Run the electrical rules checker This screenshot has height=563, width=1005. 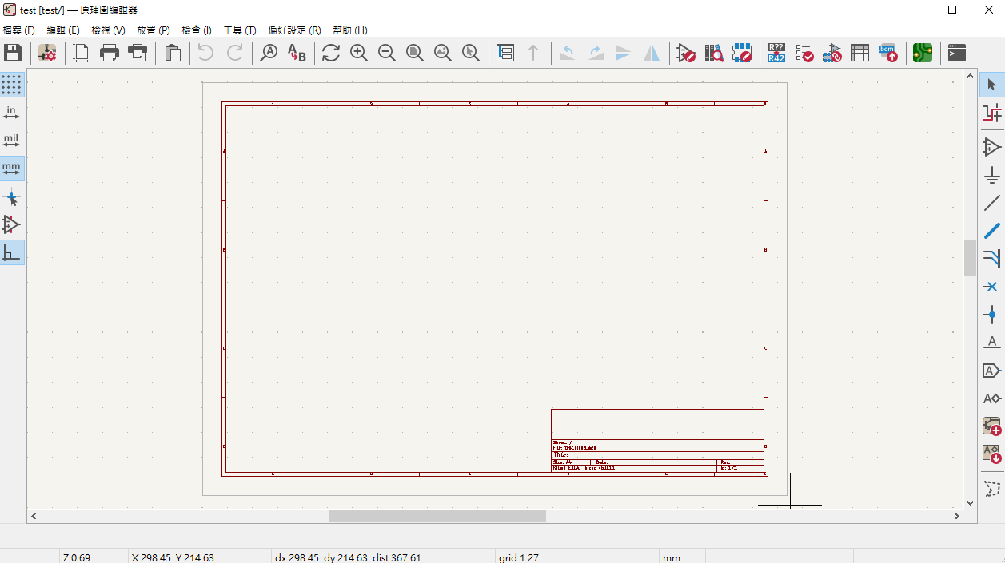(x=805, y=54)
